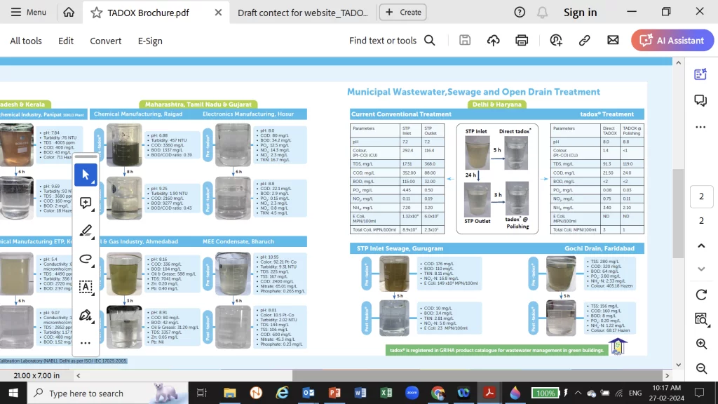Viewport: 718px width, 404px height.
Task: Click the Save file icon
Action: click(x=465, y=40)
